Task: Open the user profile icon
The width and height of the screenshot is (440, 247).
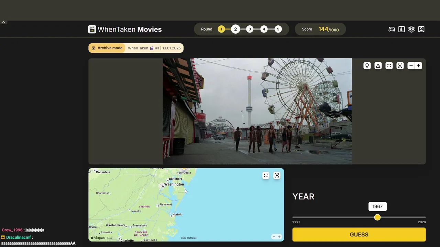Action: tap(421, 29)
